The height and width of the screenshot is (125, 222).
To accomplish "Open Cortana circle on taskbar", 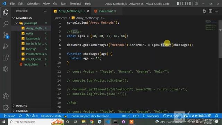I will [x=68, y=122].
